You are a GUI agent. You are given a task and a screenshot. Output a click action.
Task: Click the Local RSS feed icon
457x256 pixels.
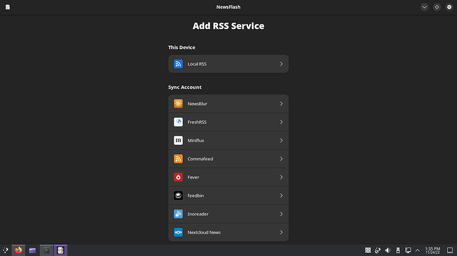tap(178, 64)
